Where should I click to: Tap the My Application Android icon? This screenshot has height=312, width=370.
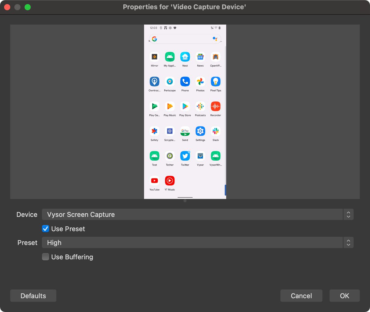170,57
